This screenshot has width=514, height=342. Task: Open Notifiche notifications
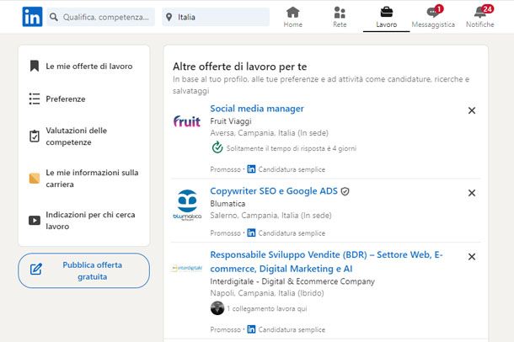(480, 17)
